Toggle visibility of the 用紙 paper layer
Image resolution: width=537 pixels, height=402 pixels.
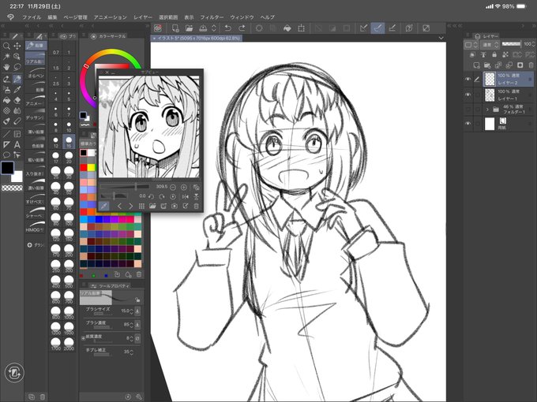click(x=468, y=124)
